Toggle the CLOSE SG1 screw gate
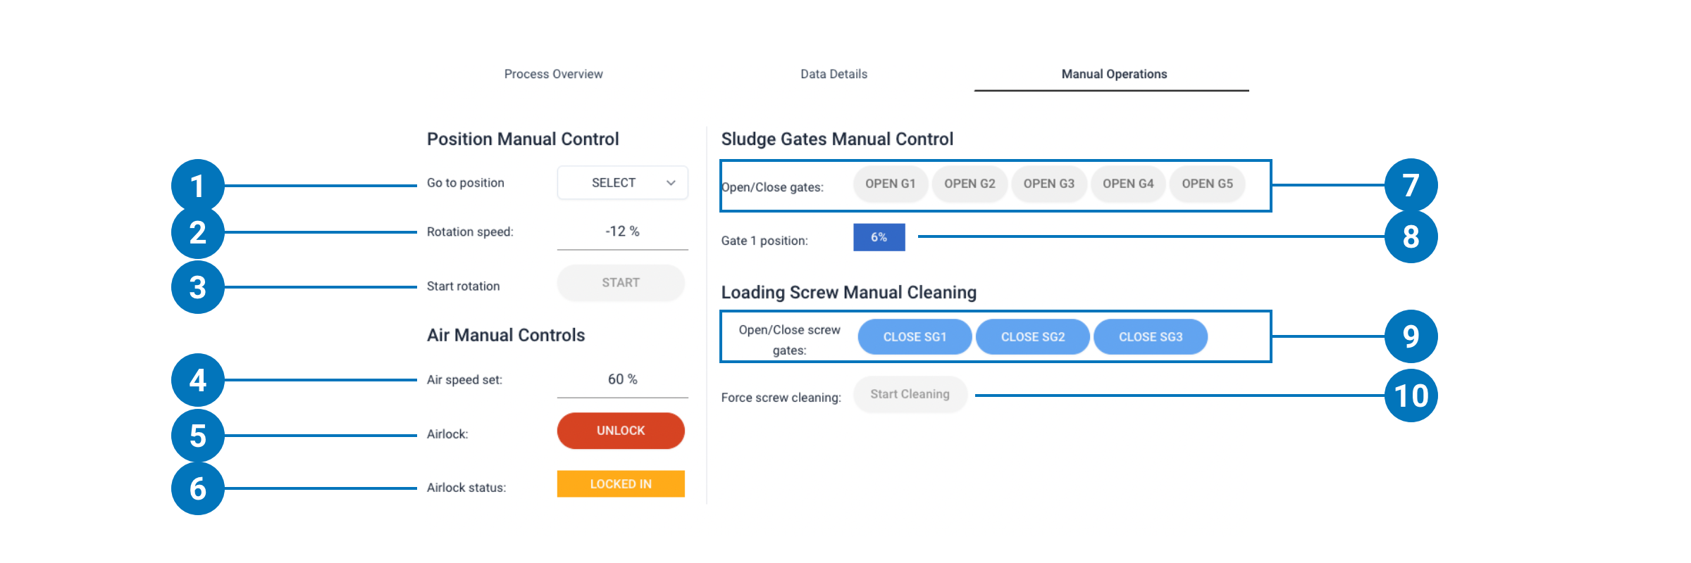The width and height of the screenshot is (1691, 563). pos(915,337)
